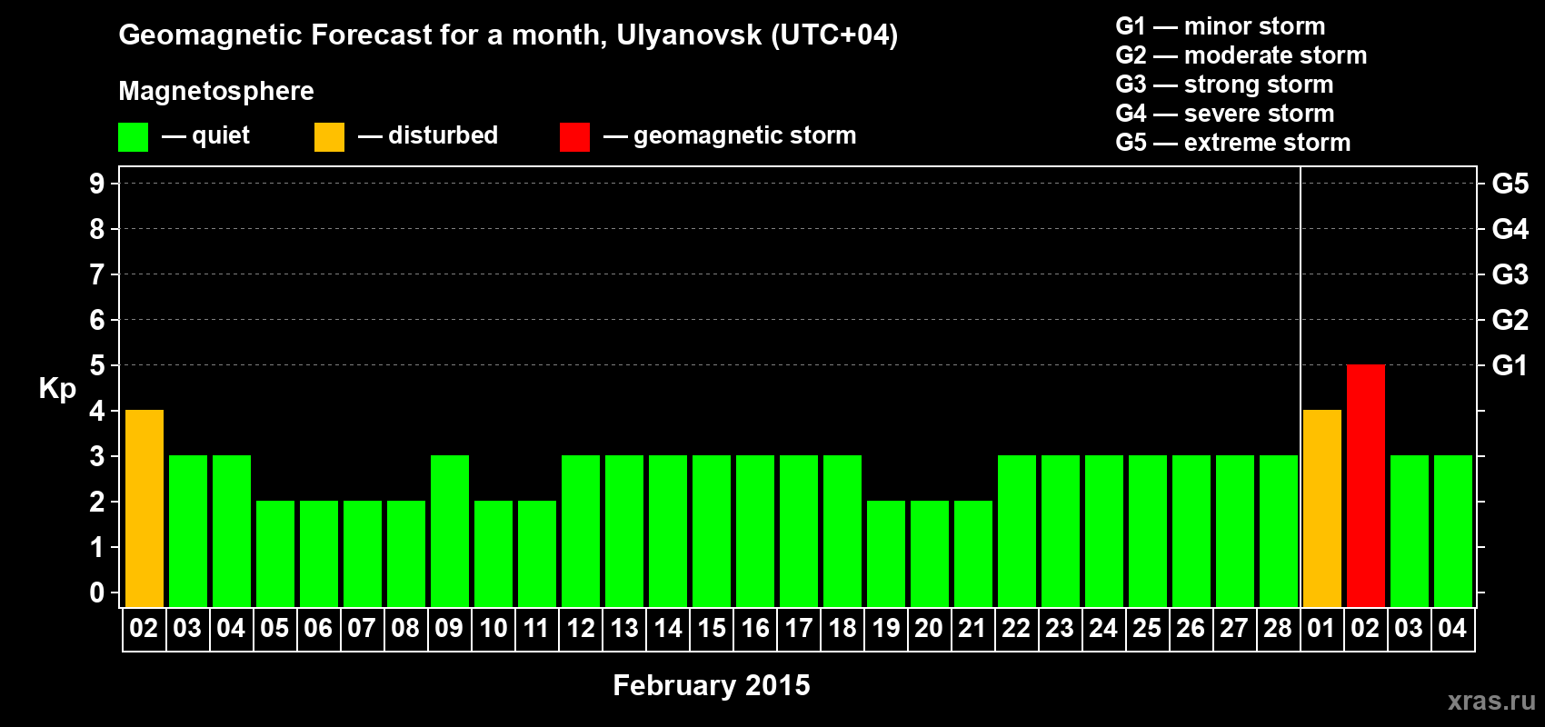Click the green bar above date 28

coord(1279,531)
